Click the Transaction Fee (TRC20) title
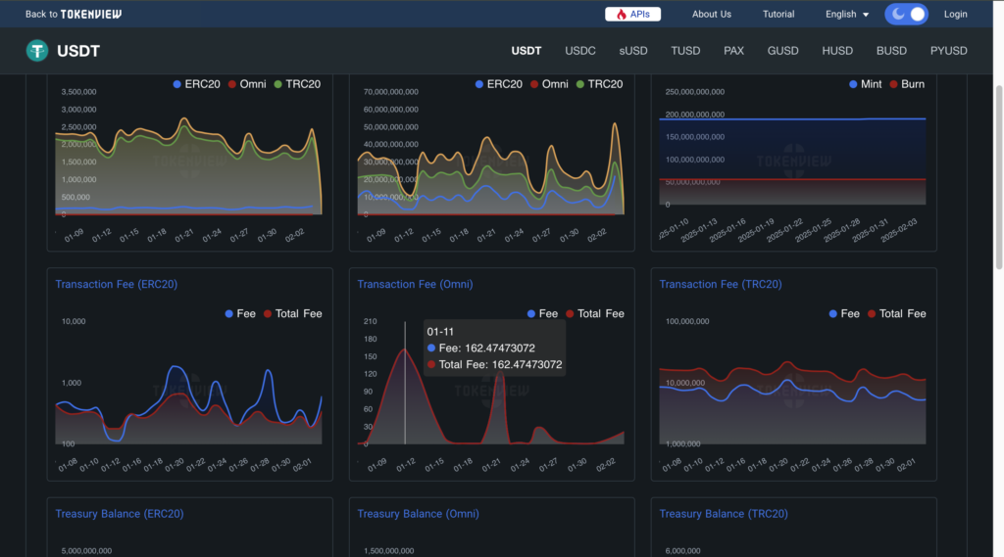Image resolution: width=1004 pixels, height=557 pixels. point(721,285)
